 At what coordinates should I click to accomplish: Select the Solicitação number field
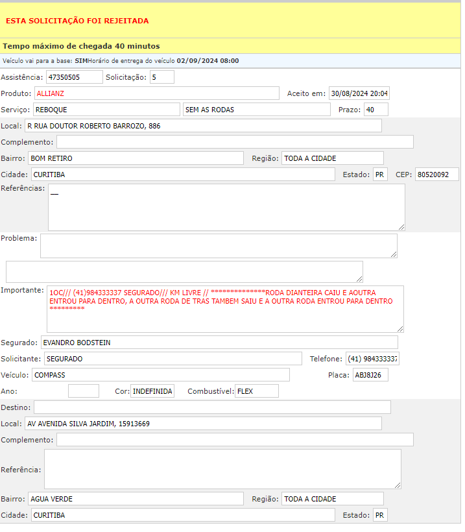[x=161, y=77]
